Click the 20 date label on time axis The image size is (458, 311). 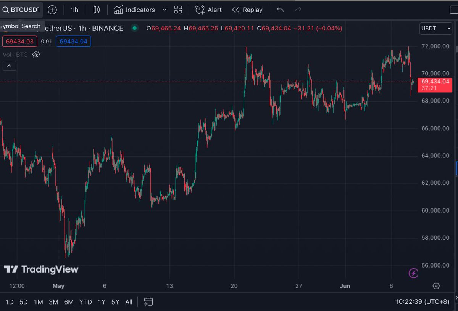[x=234, y=286]
